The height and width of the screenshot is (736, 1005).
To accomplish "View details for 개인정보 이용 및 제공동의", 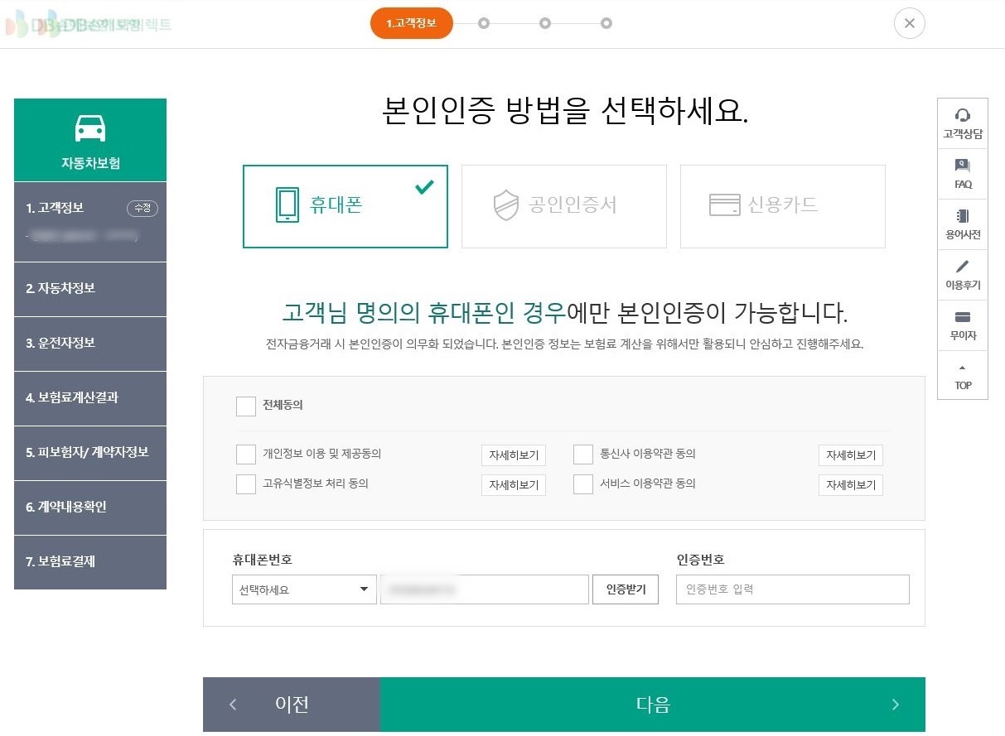I will click(514, 455).
